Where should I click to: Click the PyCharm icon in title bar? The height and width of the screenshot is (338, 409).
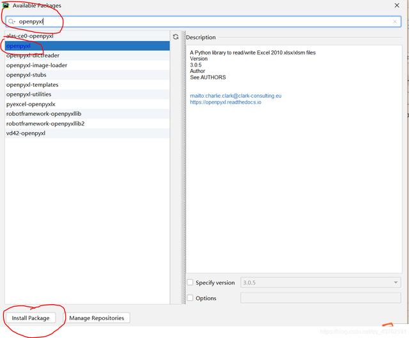coord(5,5)
